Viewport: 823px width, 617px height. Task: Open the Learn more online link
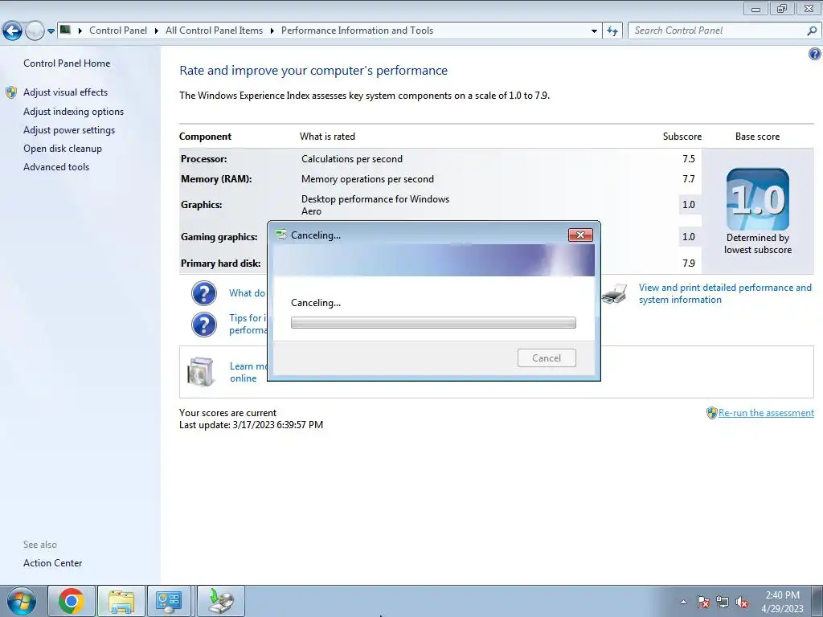[x=248, y=372]
